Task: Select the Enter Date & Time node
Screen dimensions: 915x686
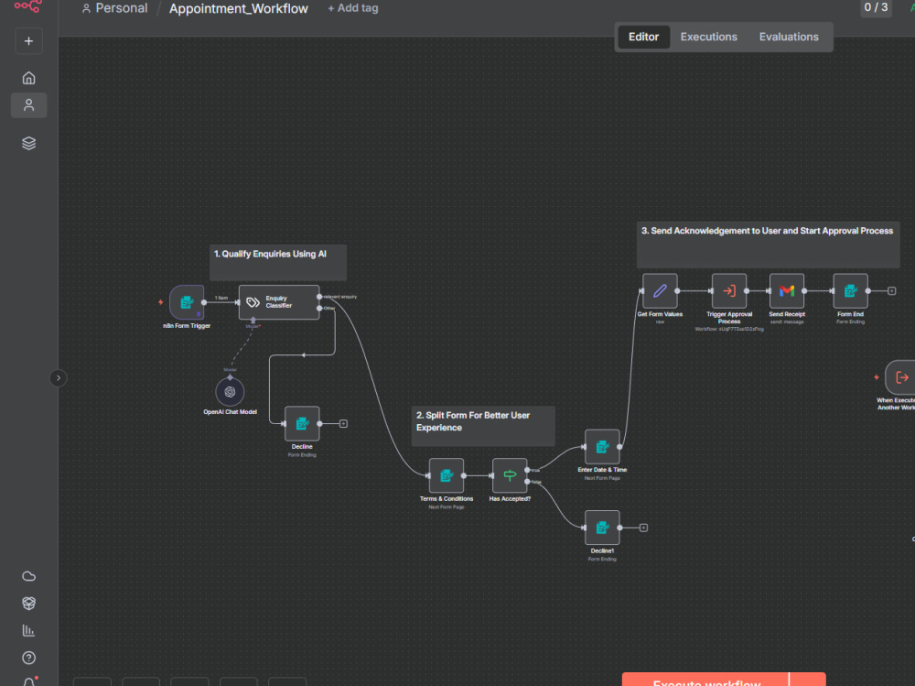Action: 602,447
